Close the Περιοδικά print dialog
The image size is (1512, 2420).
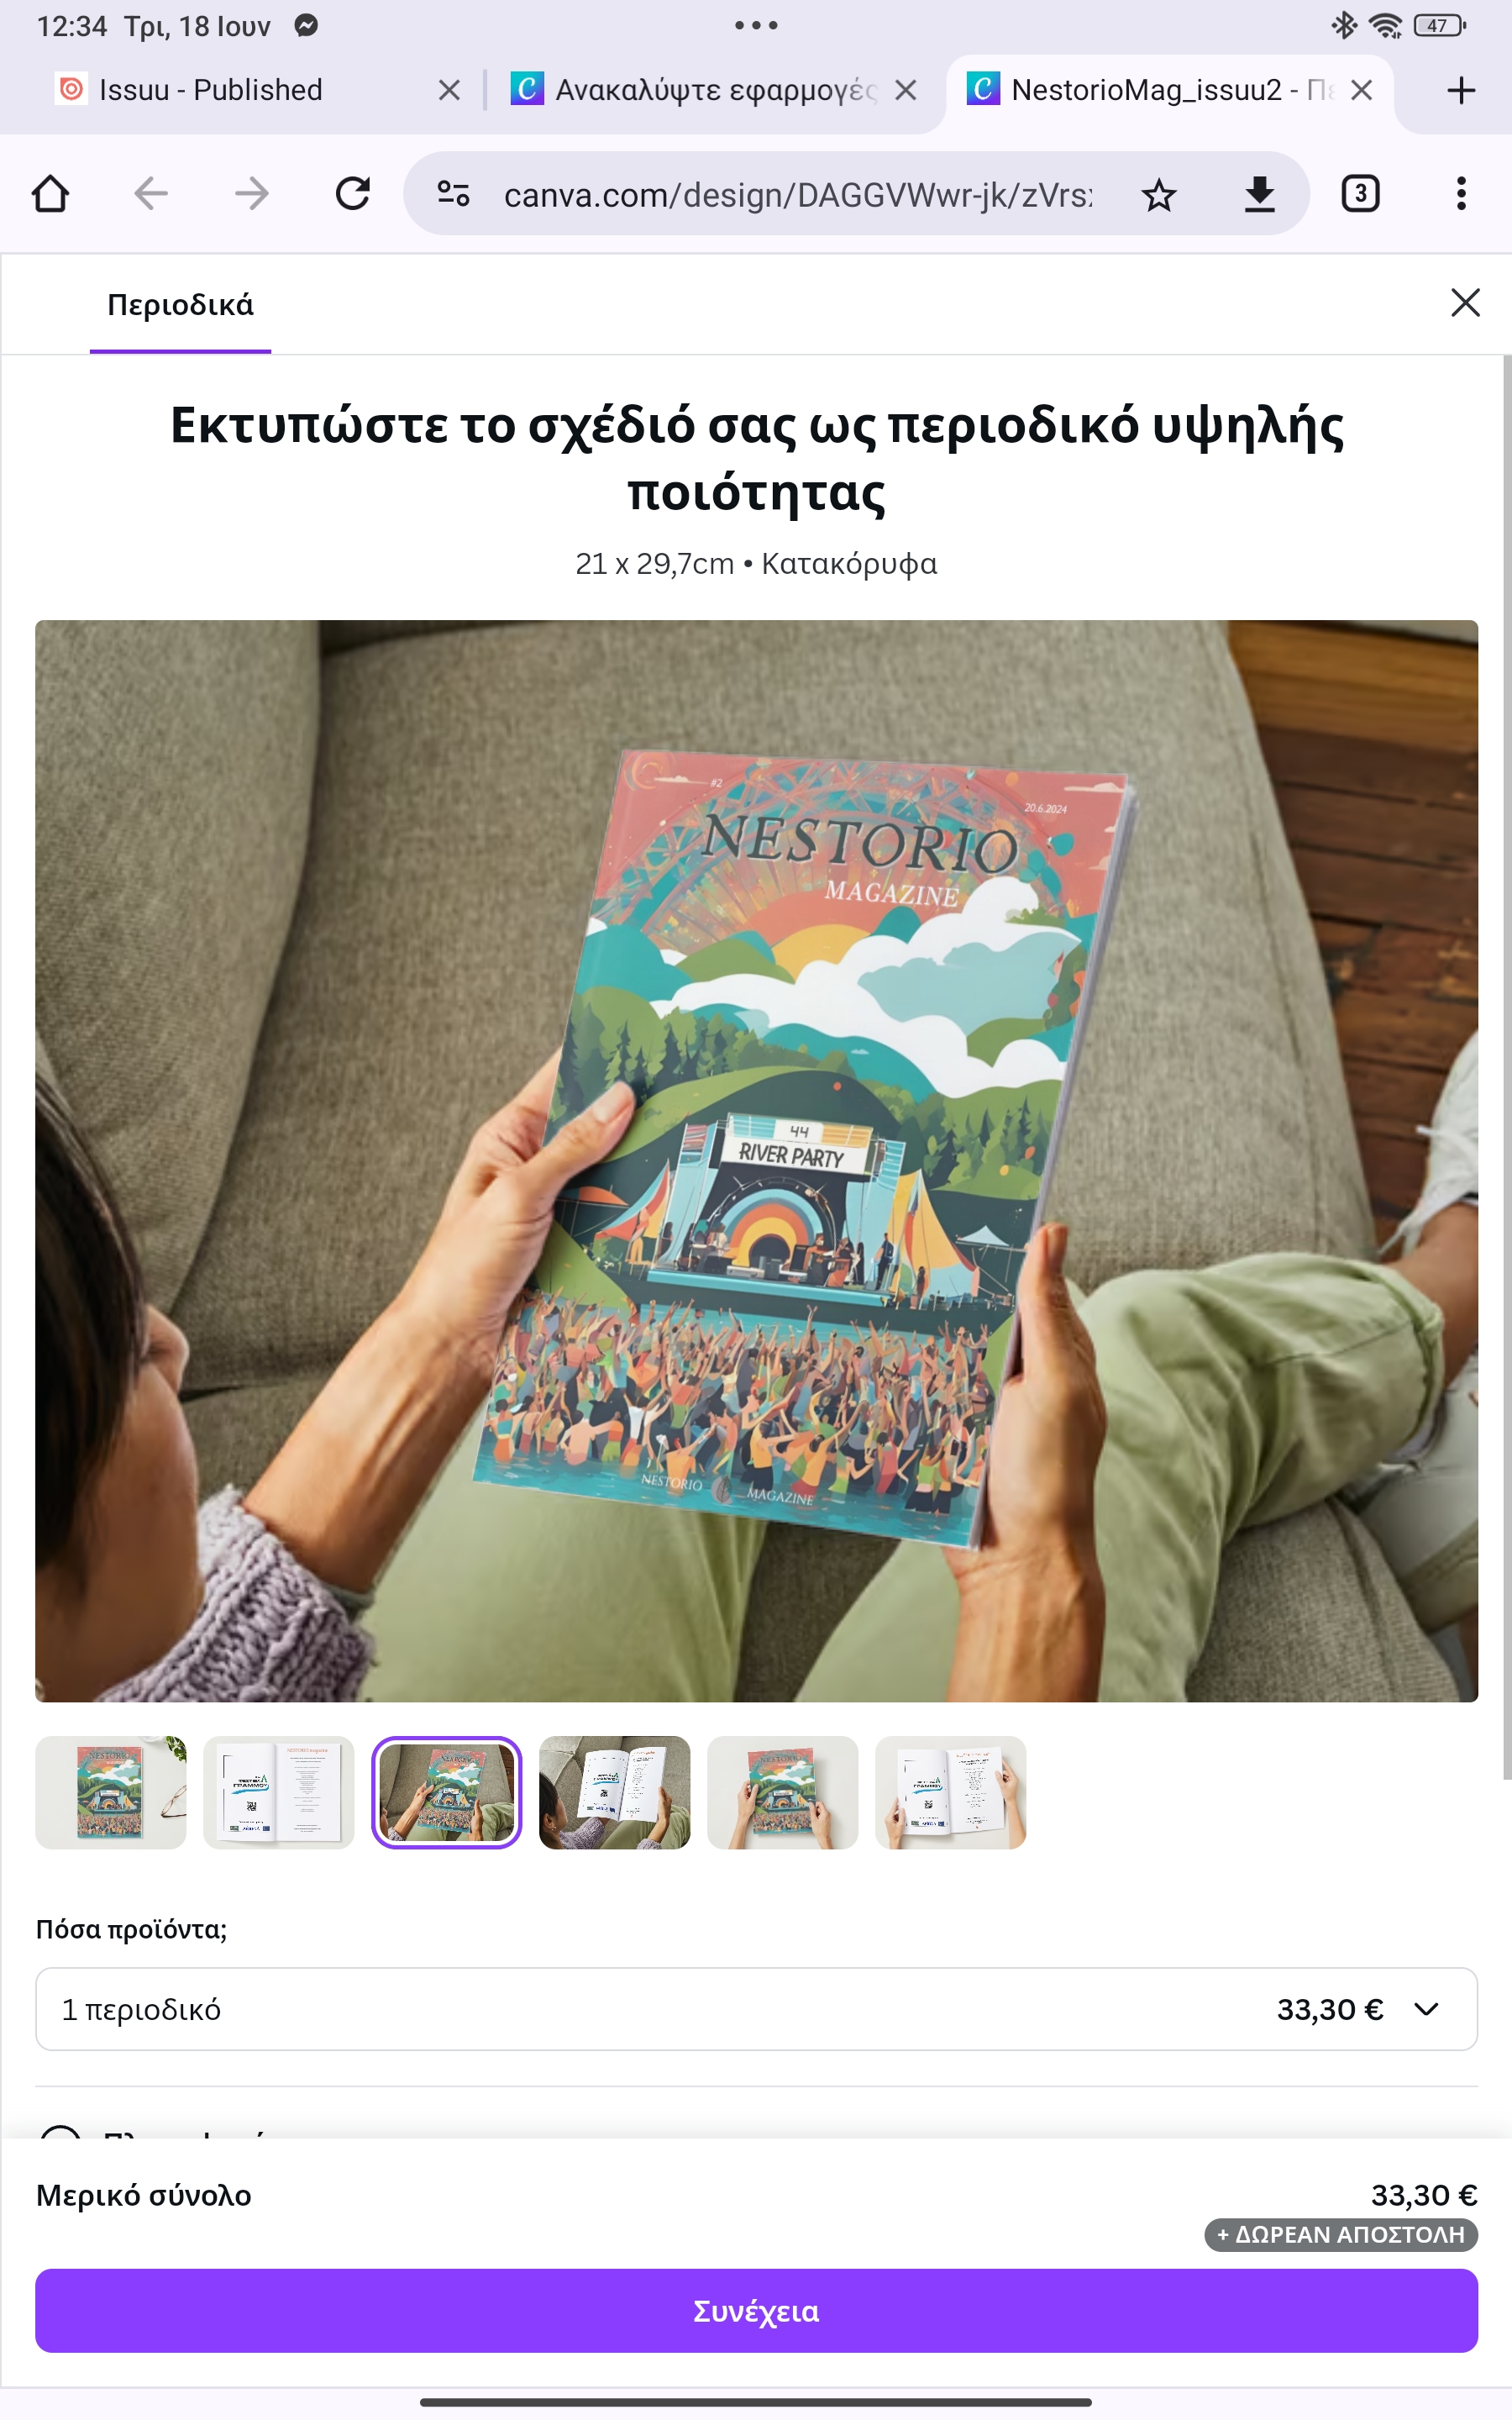click(1465, 302)
